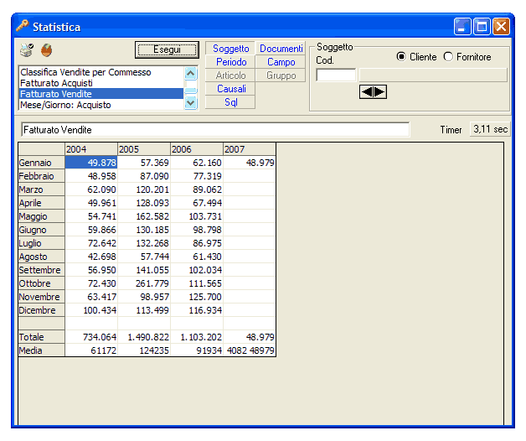The width and height of the screenshot is (526, 441).
Task: Click the Media row header
Action: tap(41, 350)
